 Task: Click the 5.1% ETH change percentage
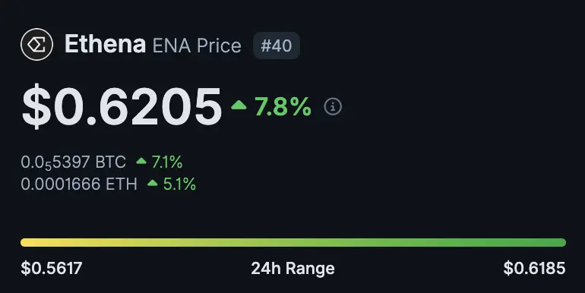pos(179,184)
